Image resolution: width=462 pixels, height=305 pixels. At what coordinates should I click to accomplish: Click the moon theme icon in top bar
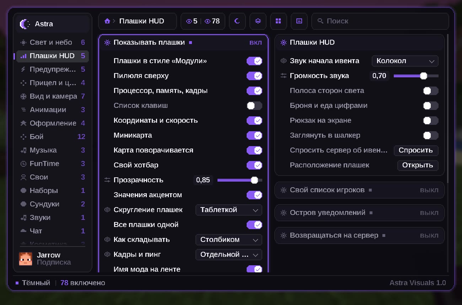[x=237, y=21]
